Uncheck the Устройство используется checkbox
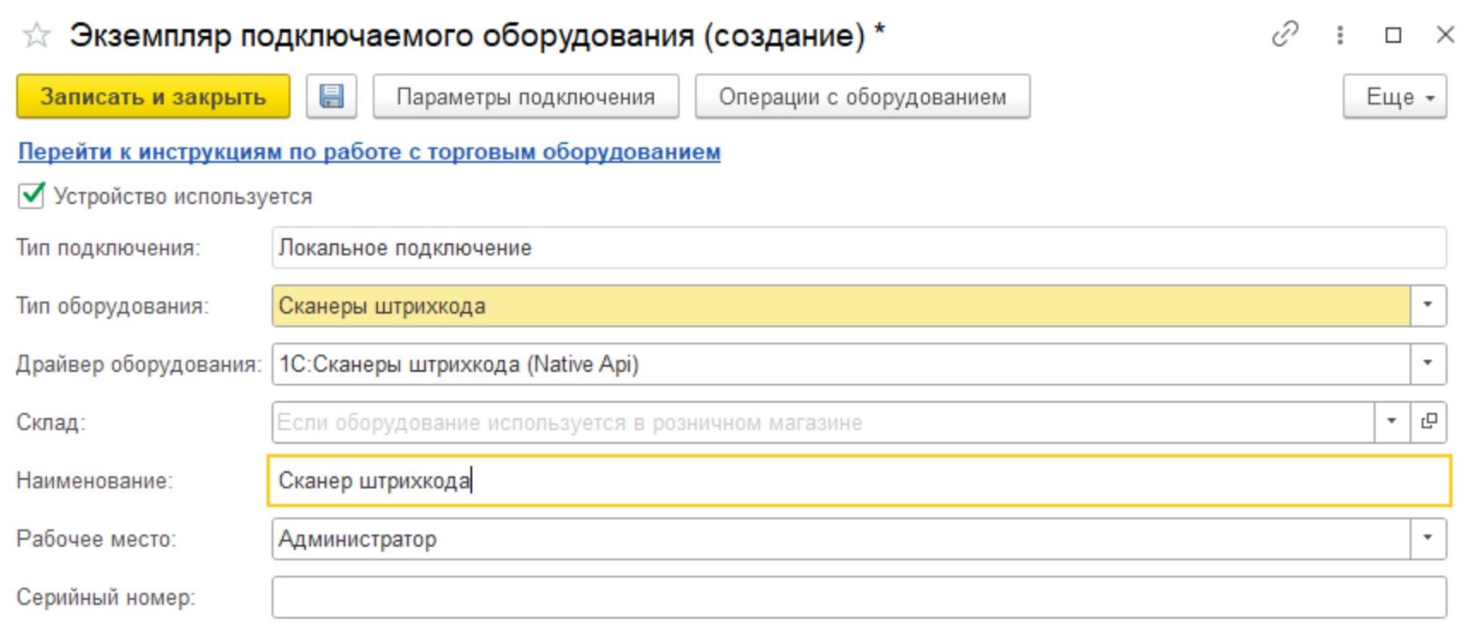Viewport: 1474px width, 634px height. 31,195
